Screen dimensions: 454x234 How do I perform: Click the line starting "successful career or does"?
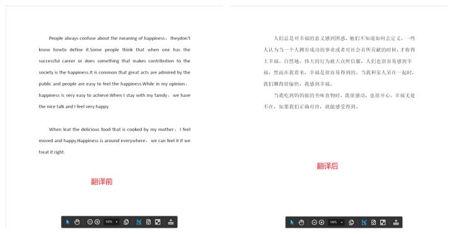114,61
